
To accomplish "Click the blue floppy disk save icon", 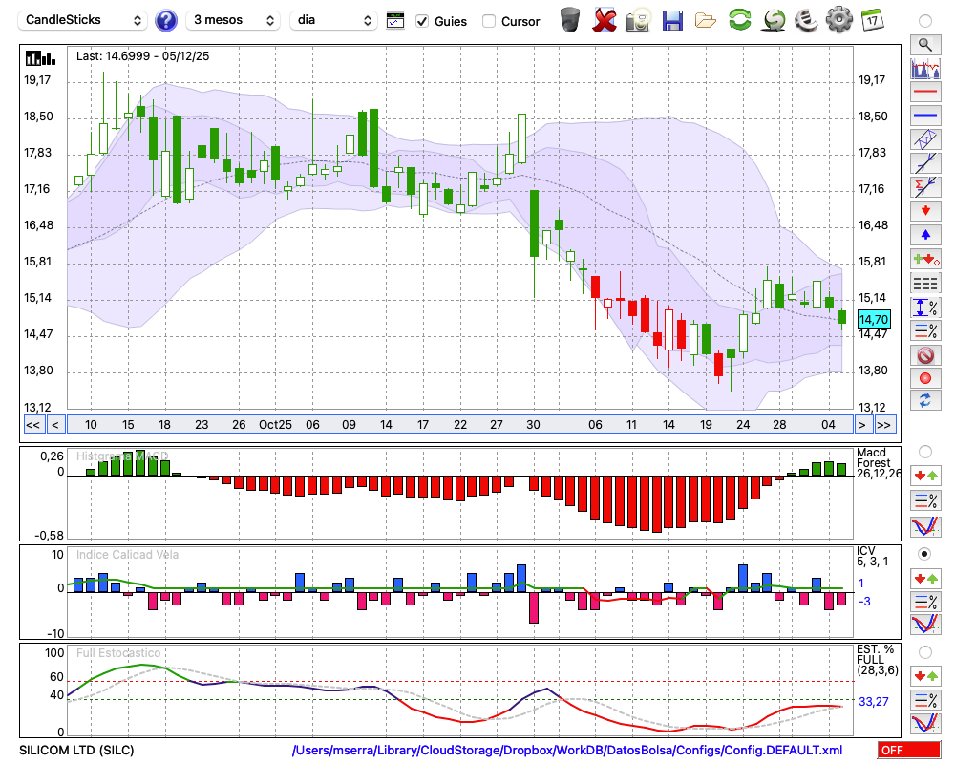I will click(x=672, y=19).
